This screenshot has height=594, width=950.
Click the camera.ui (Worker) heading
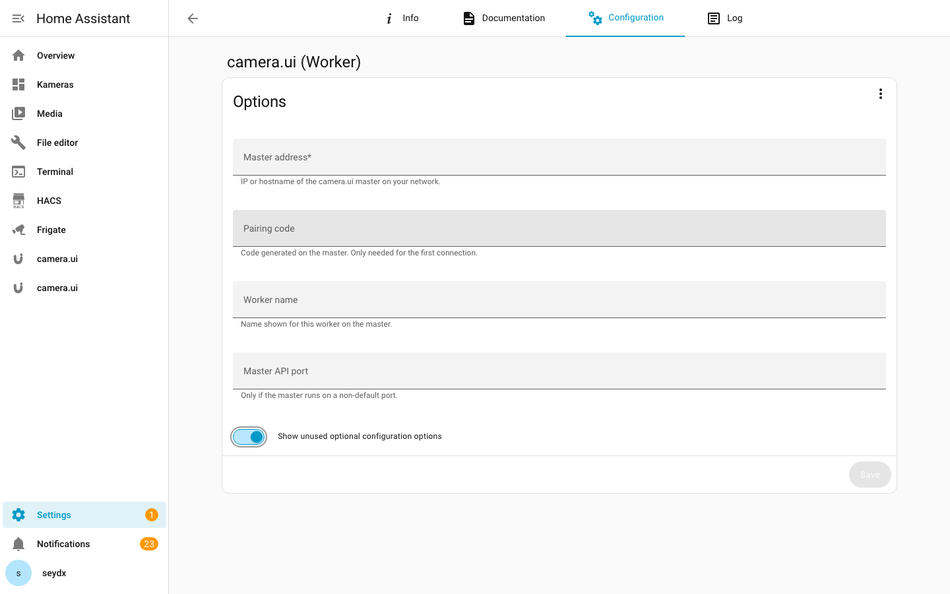point(294,62)
